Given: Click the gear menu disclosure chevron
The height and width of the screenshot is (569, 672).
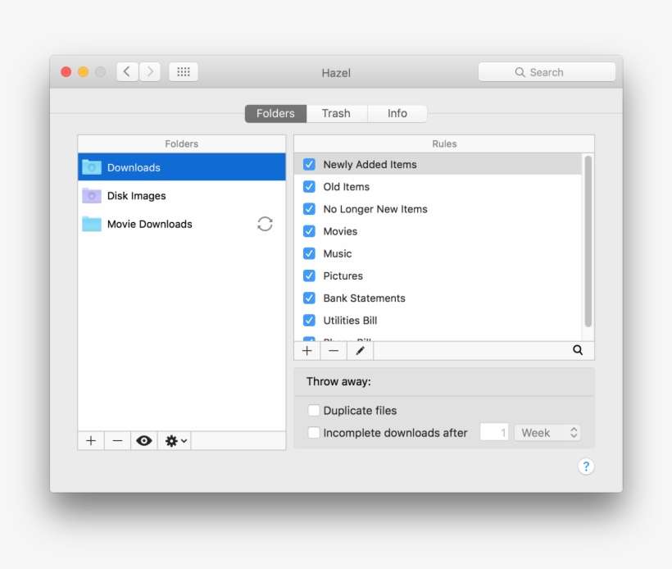Looking at the screenshot, I should point(182,440).
